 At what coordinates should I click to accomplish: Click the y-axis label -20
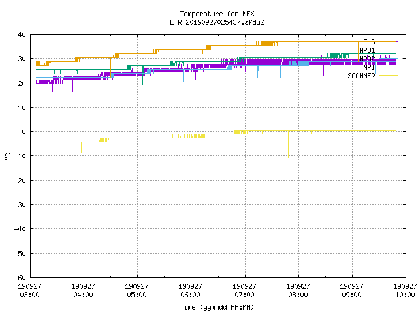point(20,181)
